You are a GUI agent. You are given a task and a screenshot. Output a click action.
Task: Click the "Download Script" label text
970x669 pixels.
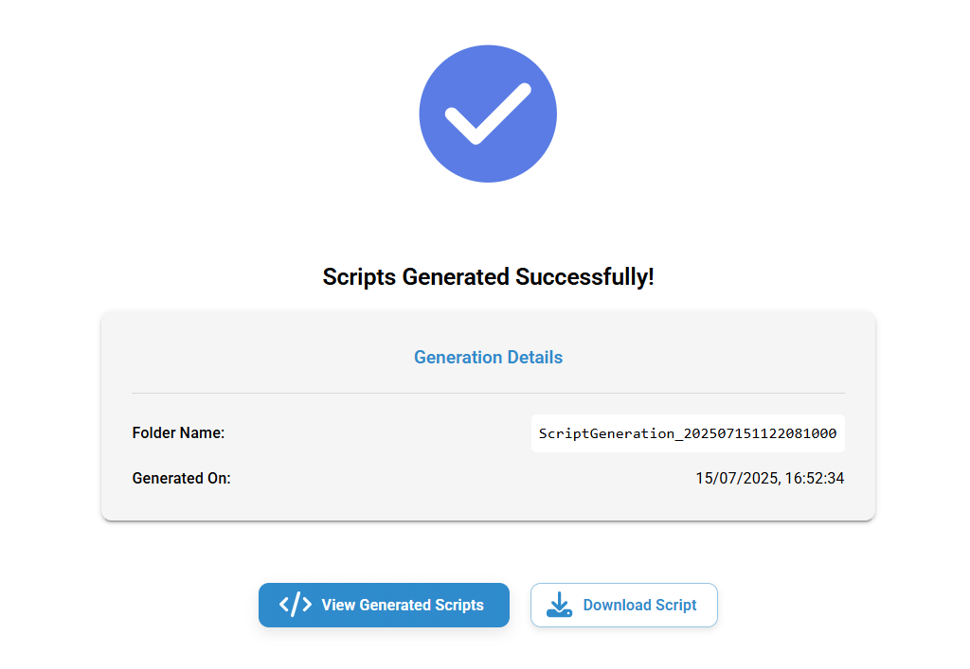pos(639,605)
